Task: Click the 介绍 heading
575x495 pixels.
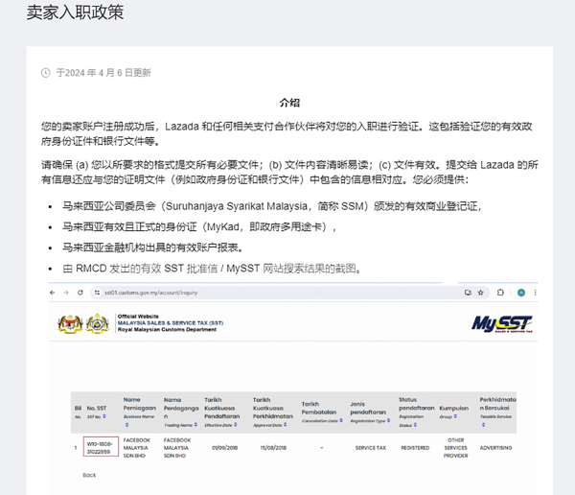Action: click(x=289, y=103)
